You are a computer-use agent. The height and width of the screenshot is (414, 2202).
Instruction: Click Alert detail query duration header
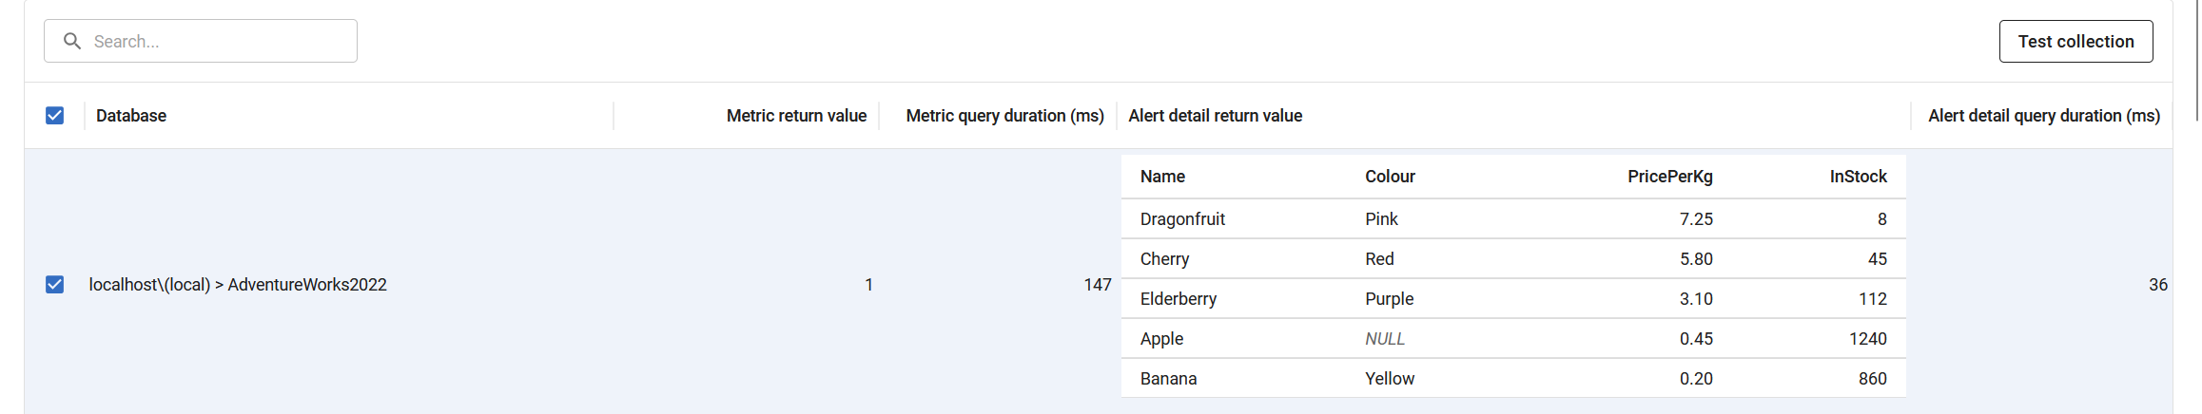tap(2043, 116)
